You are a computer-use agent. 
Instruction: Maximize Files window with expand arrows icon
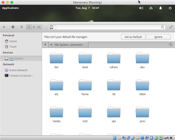(x=171, y=27)
